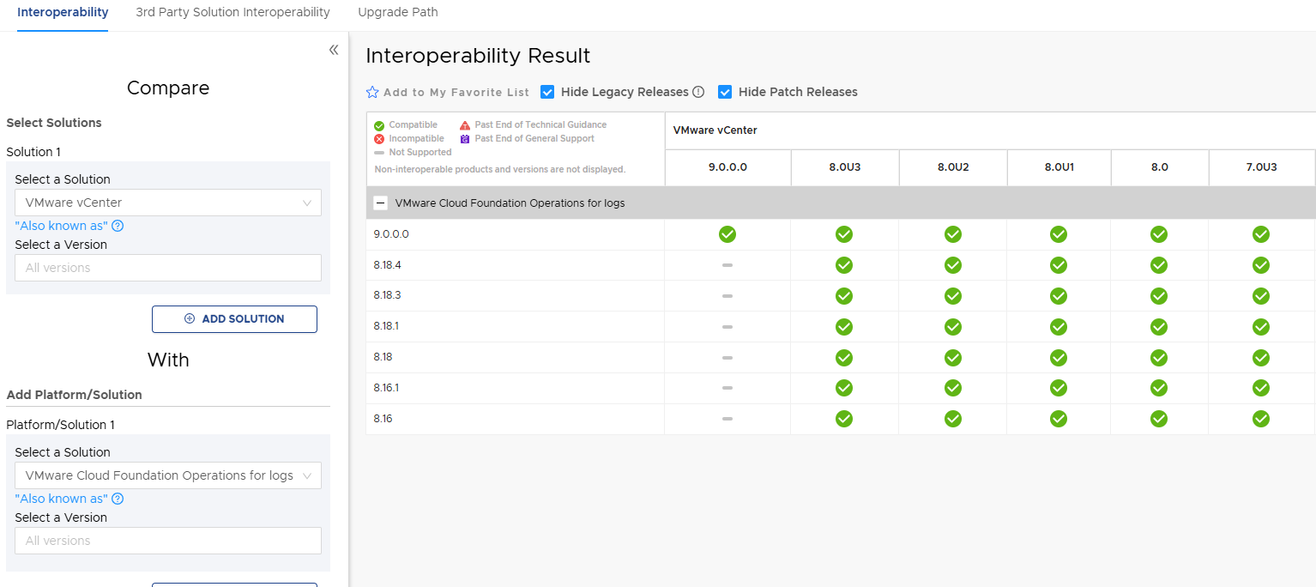
Task: Collapse the left Compare panel
Action: (334, 50)
